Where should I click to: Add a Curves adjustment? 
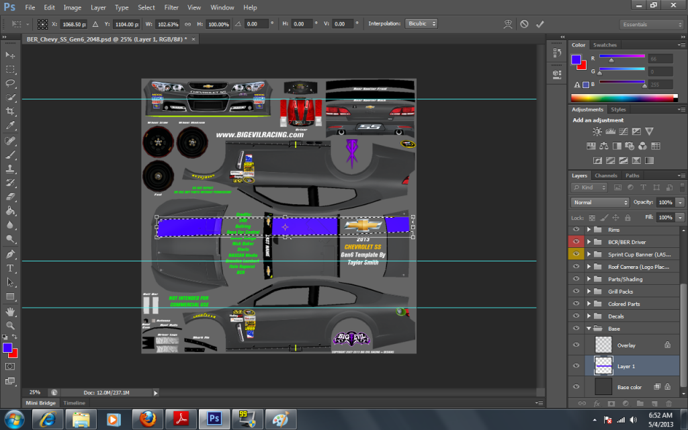[623, 131]
